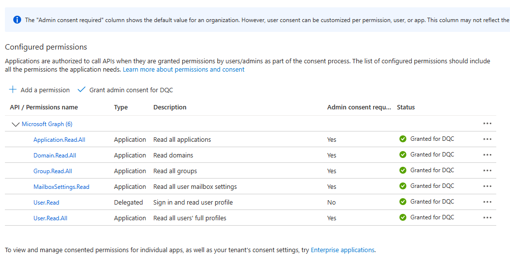This screenshot has height=260, width=510.
Task: Open ellipsis menu for User.Read.All row
Action: [487, 218]
